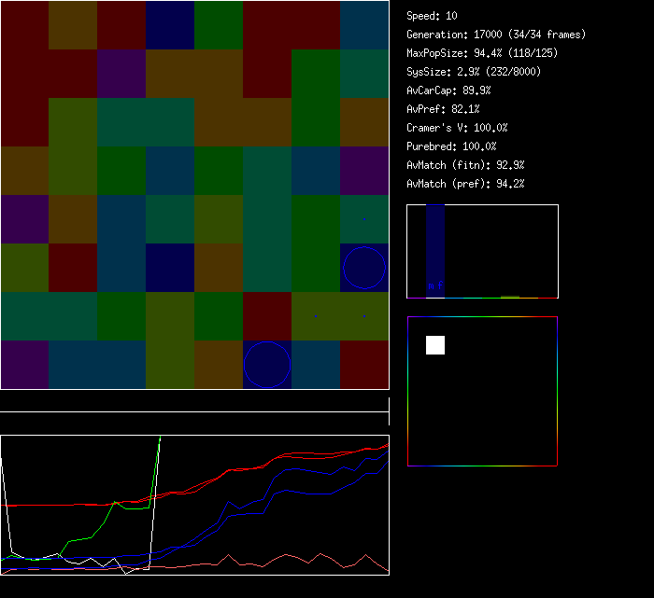Pick the purple cell in the second grid row
Screen dimensions: 654x598
[121, 74]
